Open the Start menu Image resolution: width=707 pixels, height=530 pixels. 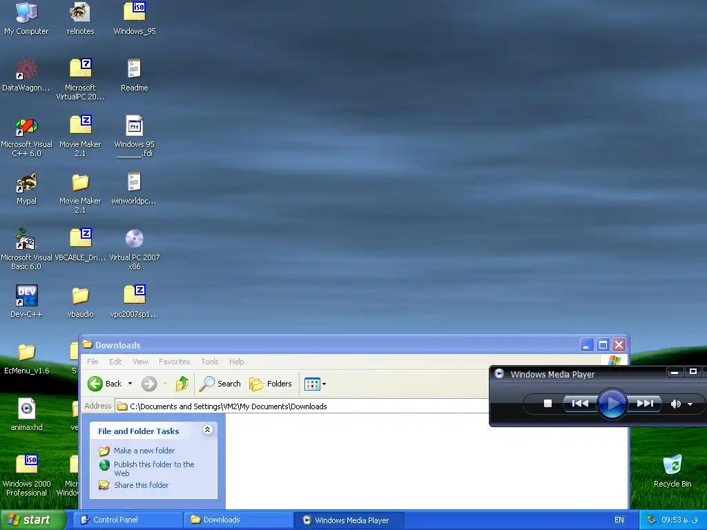pos(32,520)
